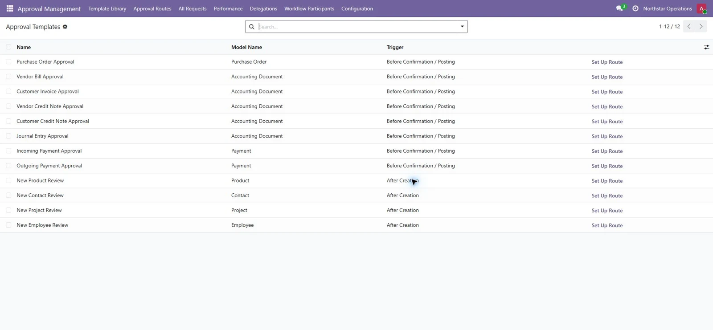The height and width of the screenshot is (330, 713).
Task: Open the Performance menu
Action: 228,8
